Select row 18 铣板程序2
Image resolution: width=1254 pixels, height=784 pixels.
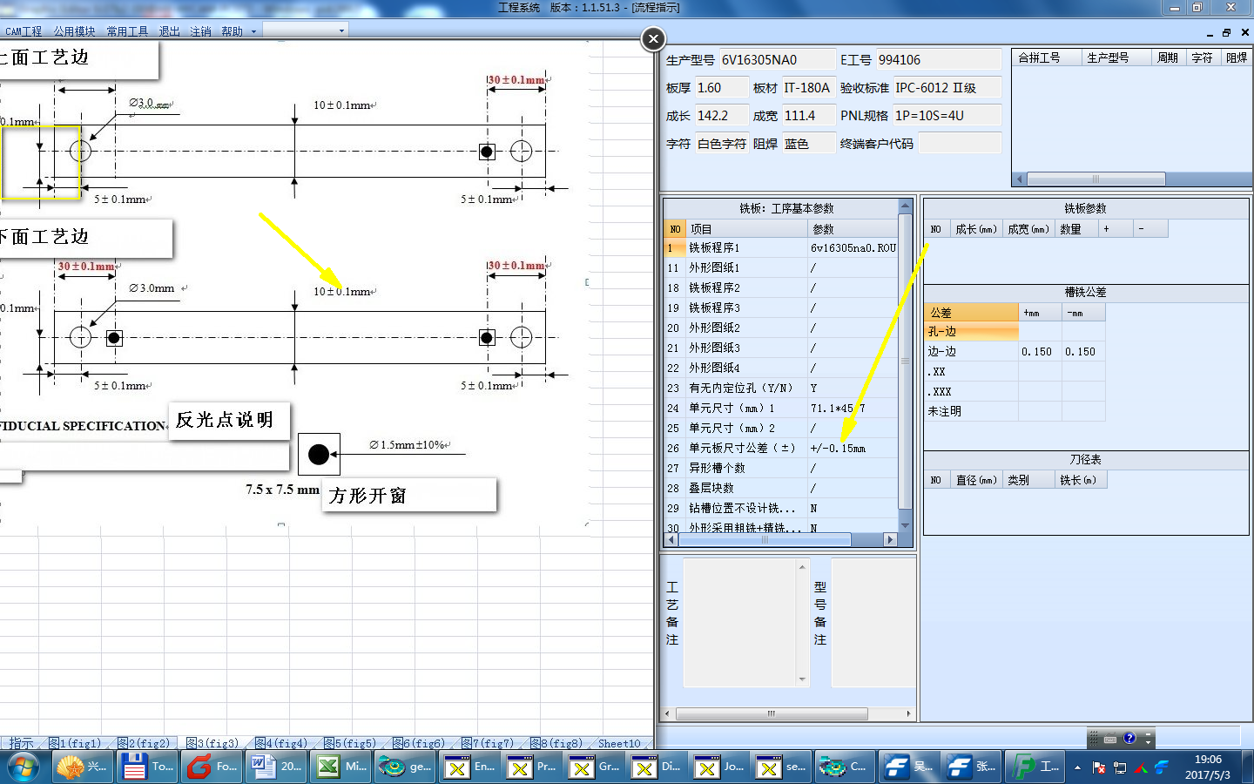[x=780, y=288]
